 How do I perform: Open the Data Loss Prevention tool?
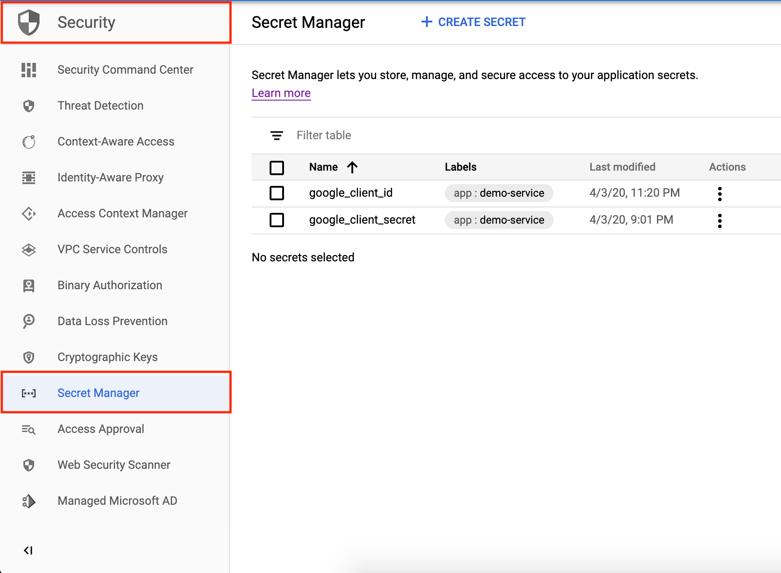click(112, 321)
